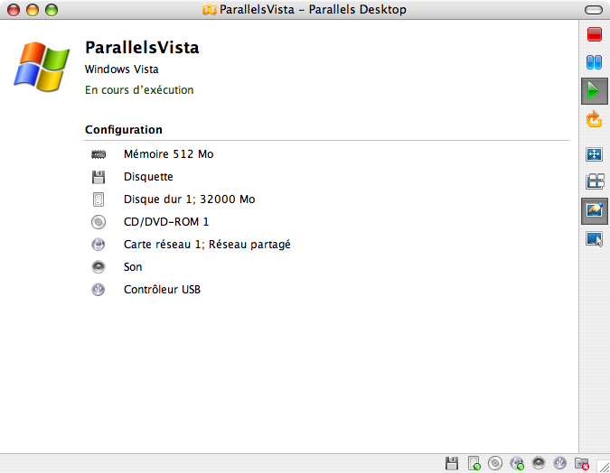
Task: Click status bar floppy disk icon
Action: [x=452, y=463]
